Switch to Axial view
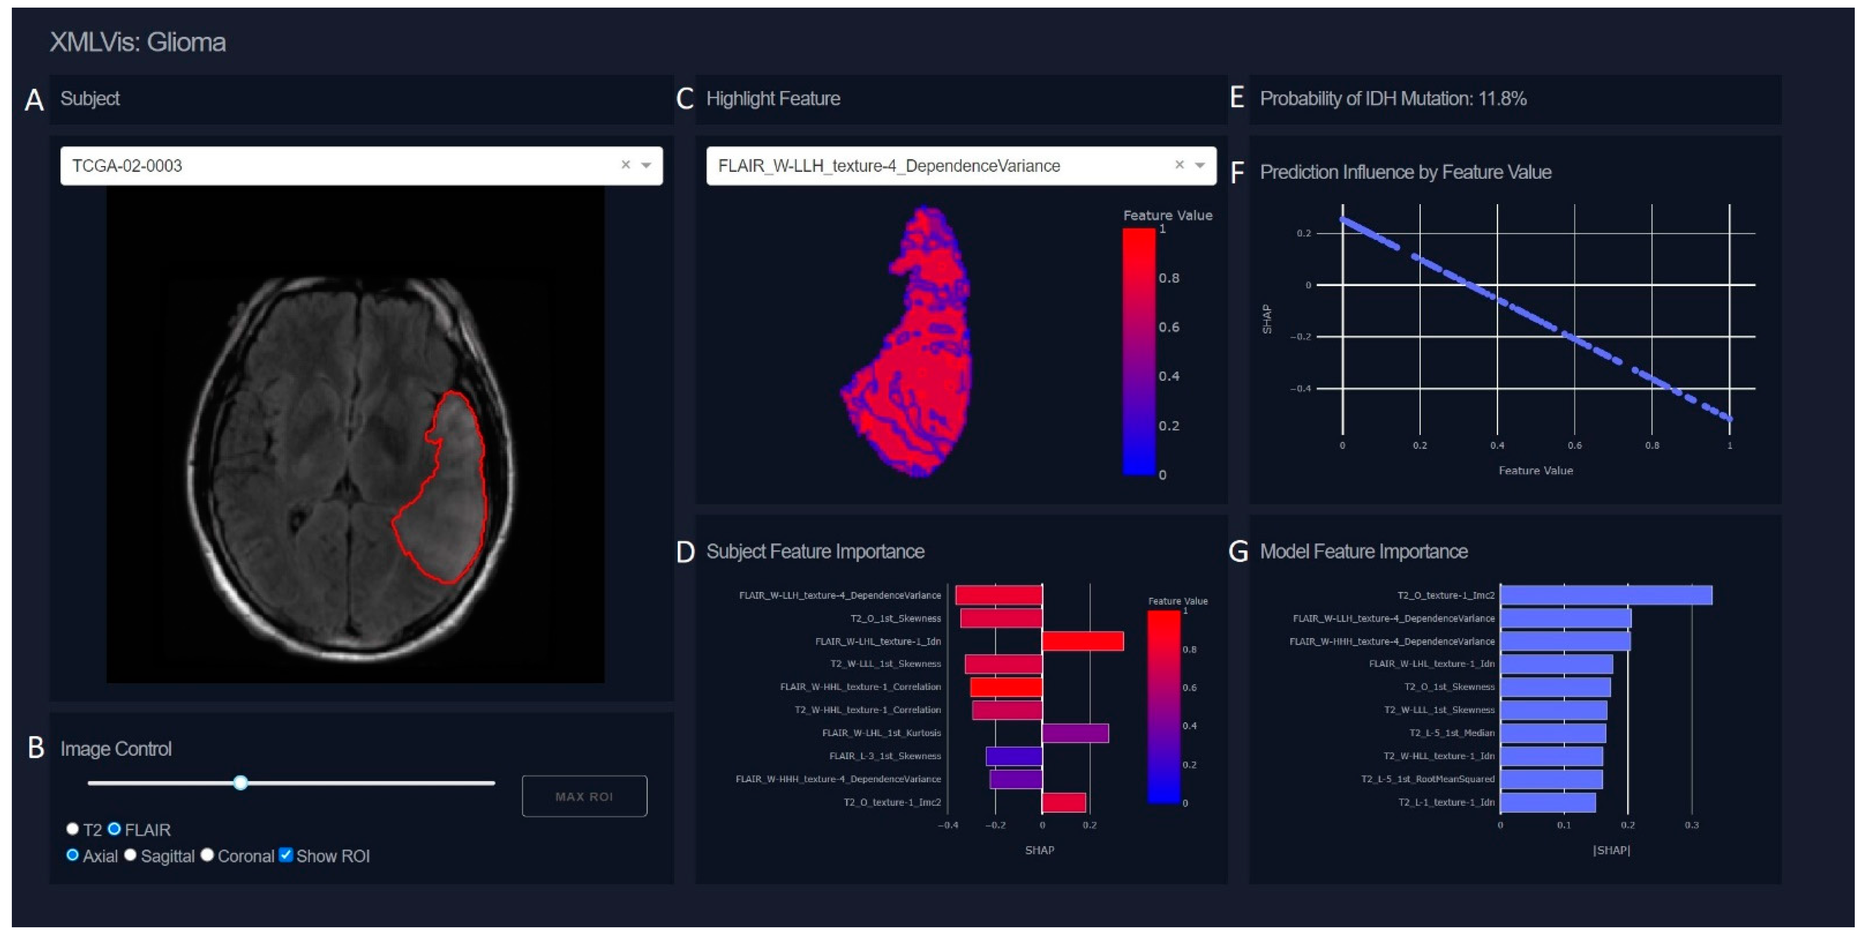 pos(73,854)
